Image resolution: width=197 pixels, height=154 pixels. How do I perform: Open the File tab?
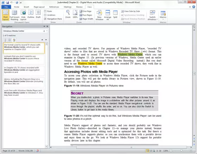[6, 7]
